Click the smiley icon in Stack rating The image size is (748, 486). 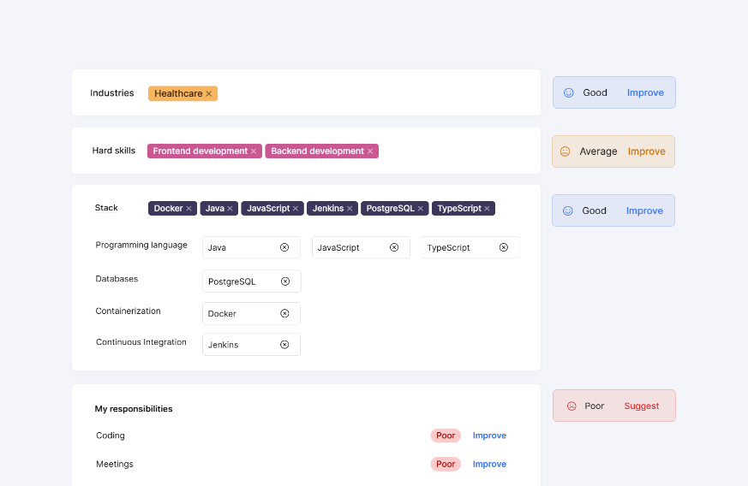pyautogui.click(x=568, y=210)
